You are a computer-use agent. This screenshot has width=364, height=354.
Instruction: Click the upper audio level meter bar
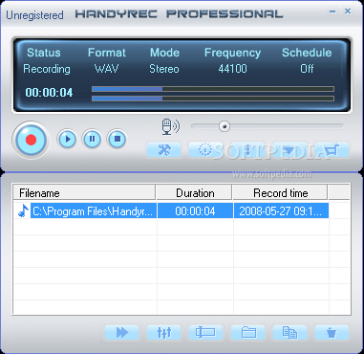click(213, 89)
